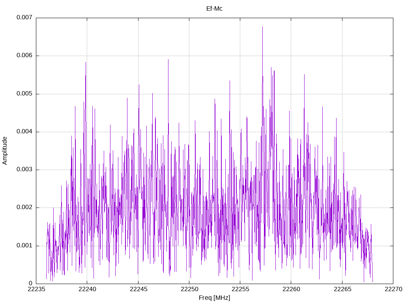The height and width of the screenshot is (303, 404).
Task: Click the 'Amplitude' y-axis label
Action: tap(5, 151)
